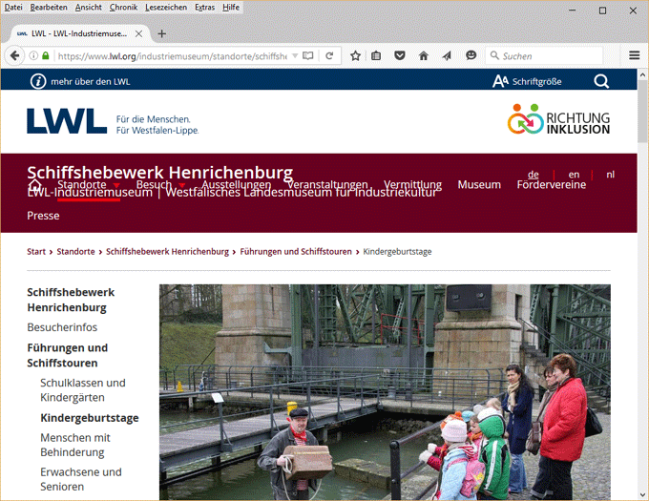Open address bar history dropdown arrow
The height and width of the screenshot is (501, 649).
[295, 55]
